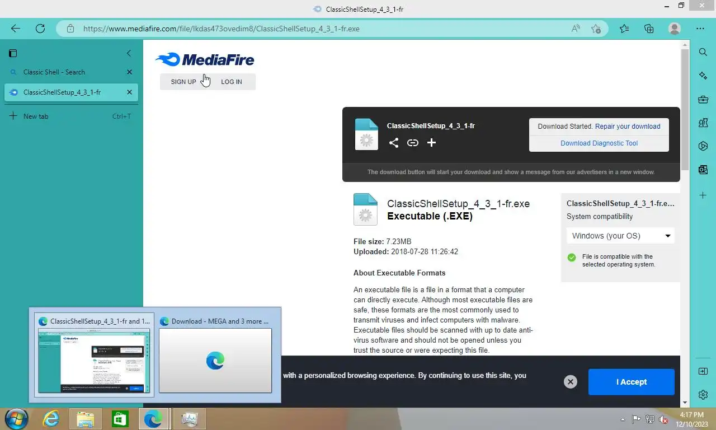Click the page scrollbar thumb
This screenshot has width=716, height=430.
click(685, 109)
